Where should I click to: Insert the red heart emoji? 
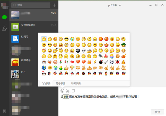click(78, 62)
